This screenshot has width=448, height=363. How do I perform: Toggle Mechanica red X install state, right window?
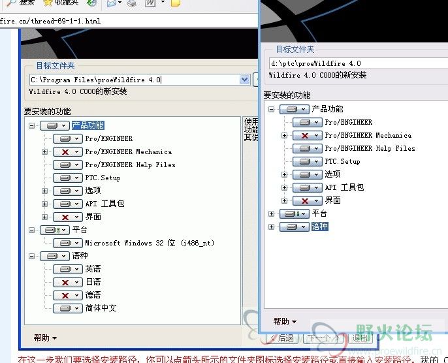point(308,136)
